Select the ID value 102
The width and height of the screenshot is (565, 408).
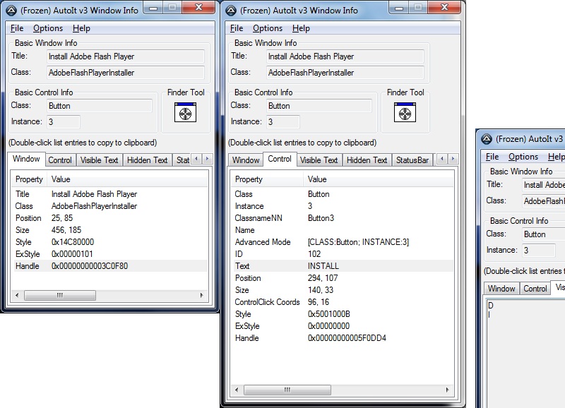coord(314,254)
